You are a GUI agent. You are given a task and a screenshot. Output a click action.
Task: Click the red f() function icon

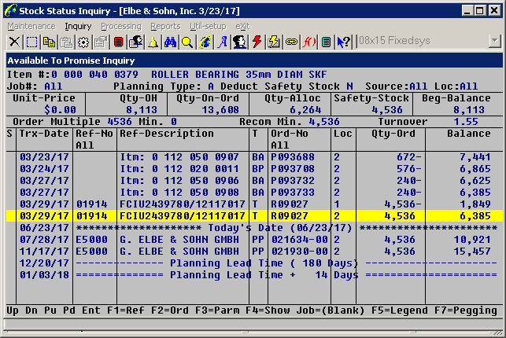tap(308, 42)
